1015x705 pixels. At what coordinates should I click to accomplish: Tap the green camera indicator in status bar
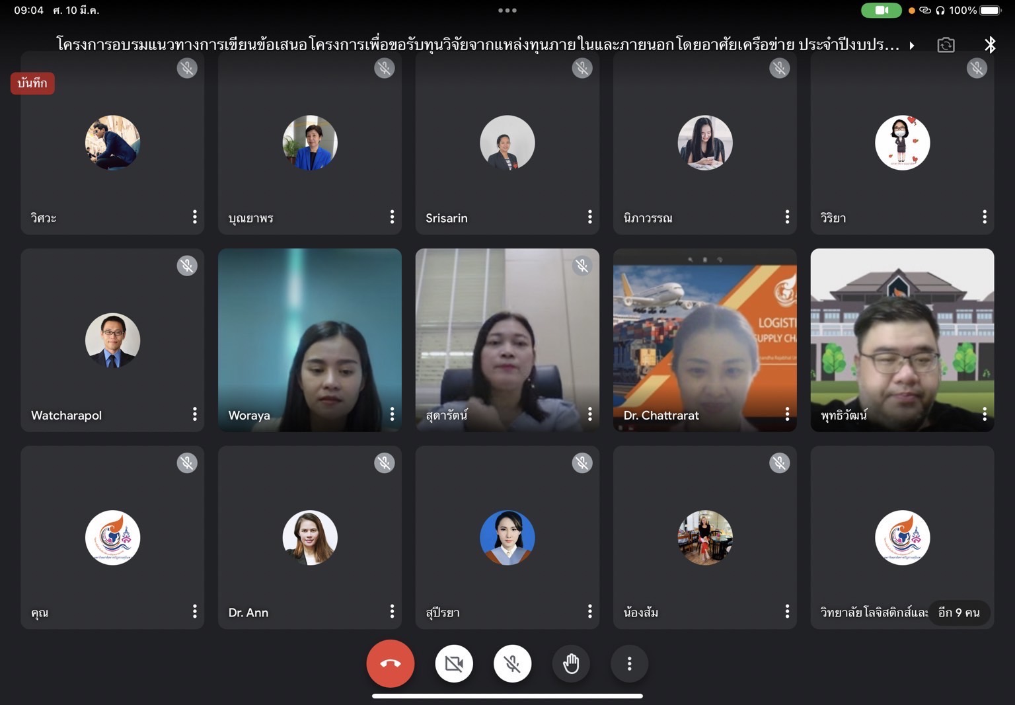coord(881,11)
